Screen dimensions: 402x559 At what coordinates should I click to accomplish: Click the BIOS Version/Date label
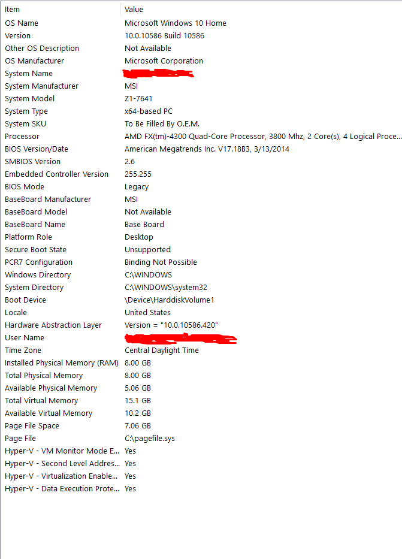[x=37, y=149]
